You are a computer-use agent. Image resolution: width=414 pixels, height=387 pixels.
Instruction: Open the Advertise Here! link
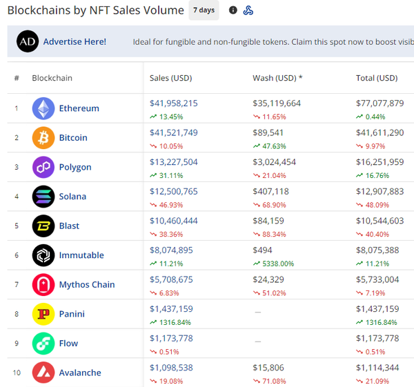click(x=75, y=41)
